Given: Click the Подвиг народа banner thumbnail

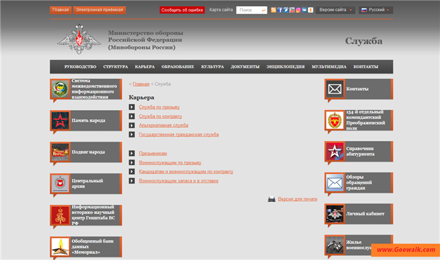Looking at the screenshot, I should (60, 152).
